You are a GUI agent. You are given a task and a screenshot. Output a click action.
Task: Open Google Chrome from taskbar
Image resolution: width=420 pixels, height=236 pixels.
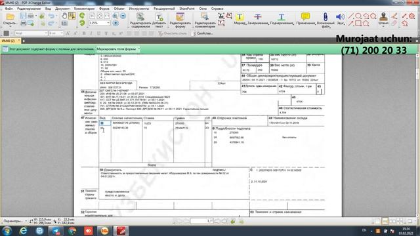click(x=72, y=231)
